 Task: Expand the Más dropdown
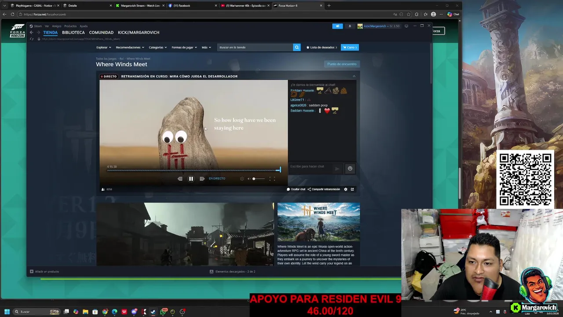(206, 47)
